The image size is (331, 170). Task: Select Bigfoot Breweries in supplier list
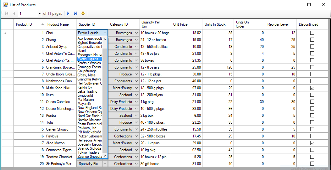point(90,43)
